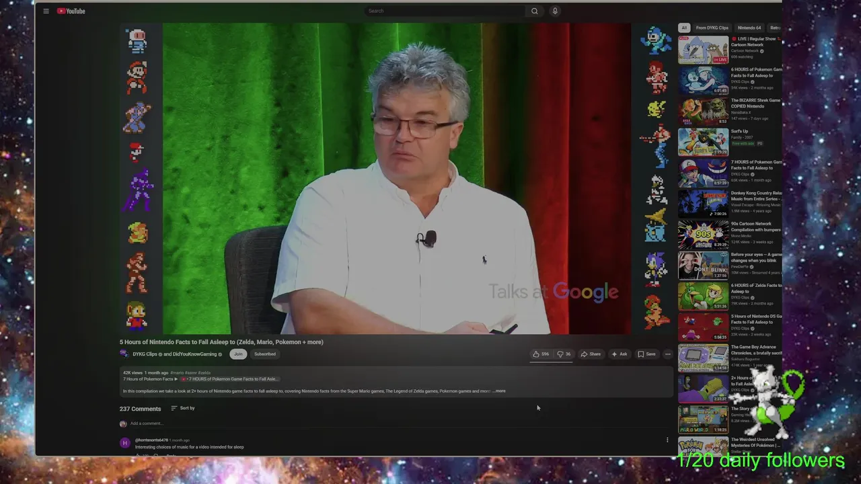This screenshot has height=484, width=861.
Task: Select the From DYKG Clips filter chip
Action: pos(712,28)
